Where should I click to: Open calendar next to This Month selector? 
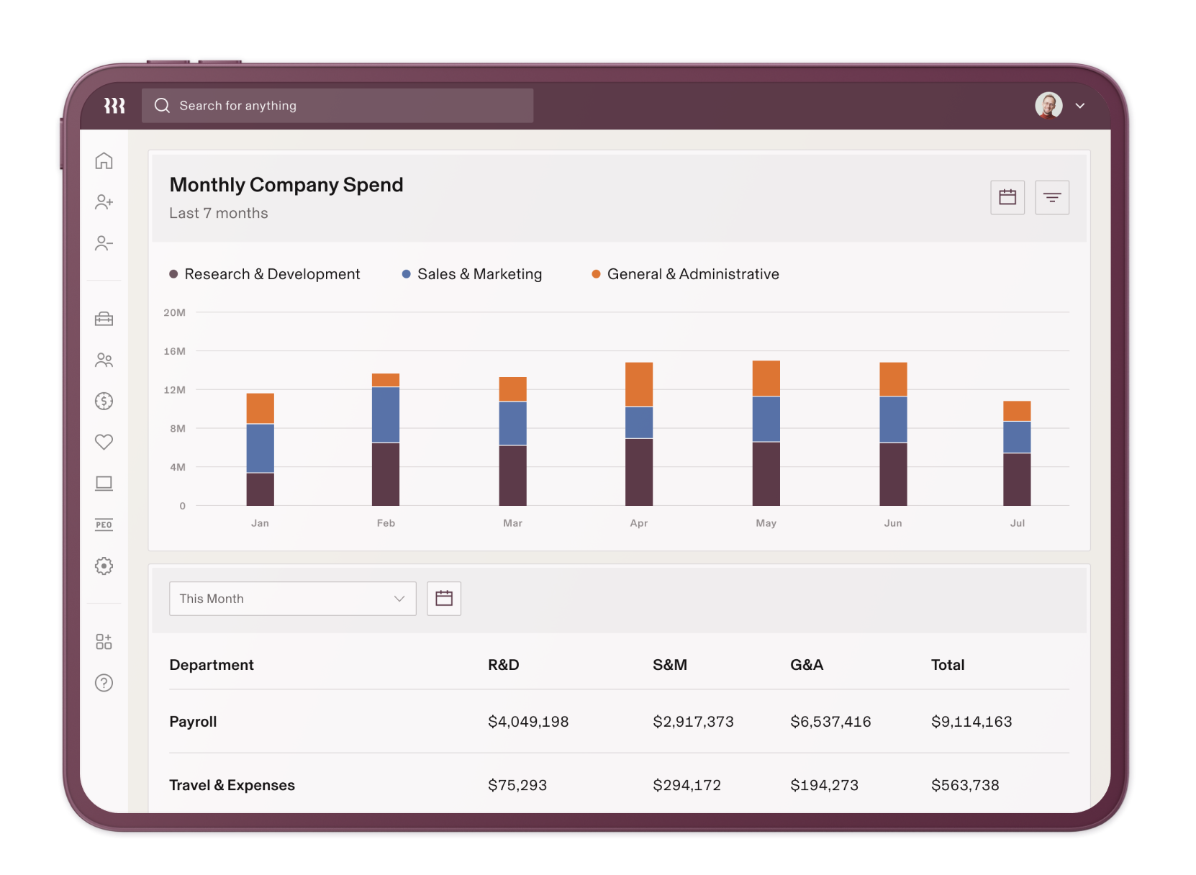click(444, 598)
